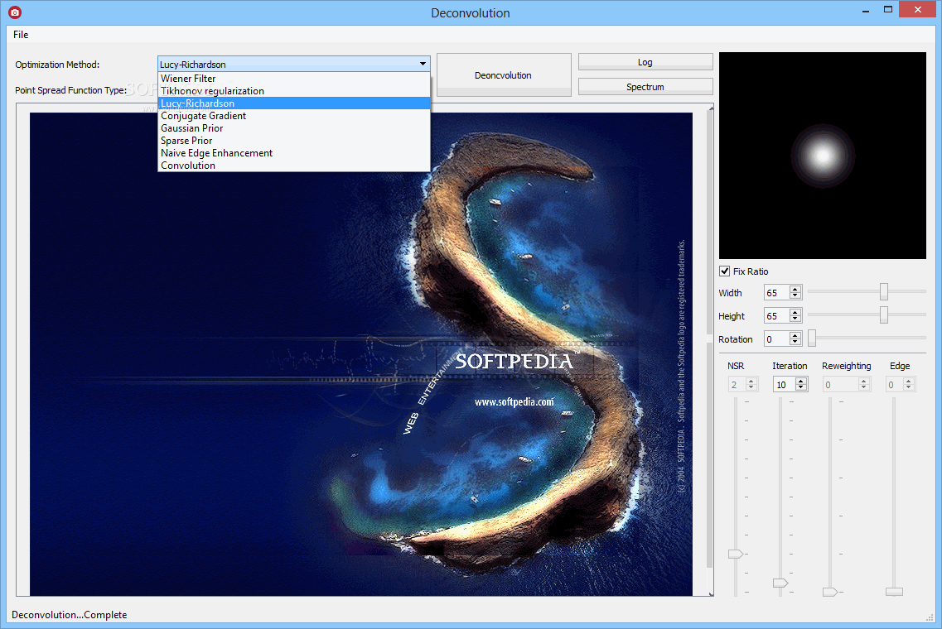
Task: Click into the Width value field
Action: 776,293
